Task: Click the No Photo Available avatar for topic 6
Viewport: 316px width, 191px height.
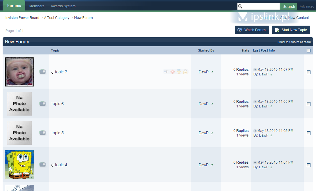Action: coord(19,104)
